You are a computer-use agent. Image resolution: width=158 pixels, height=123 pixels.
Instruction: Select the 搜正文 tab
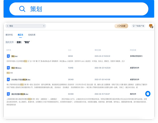[x=21, y=35]
